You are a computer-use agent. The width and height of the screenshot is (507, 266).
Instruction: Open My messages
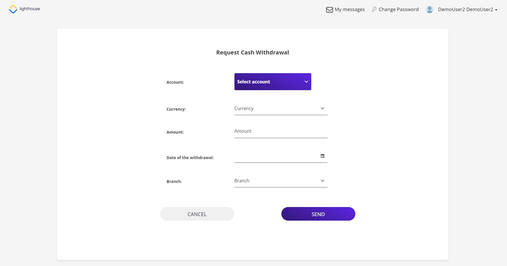[349, 9]
